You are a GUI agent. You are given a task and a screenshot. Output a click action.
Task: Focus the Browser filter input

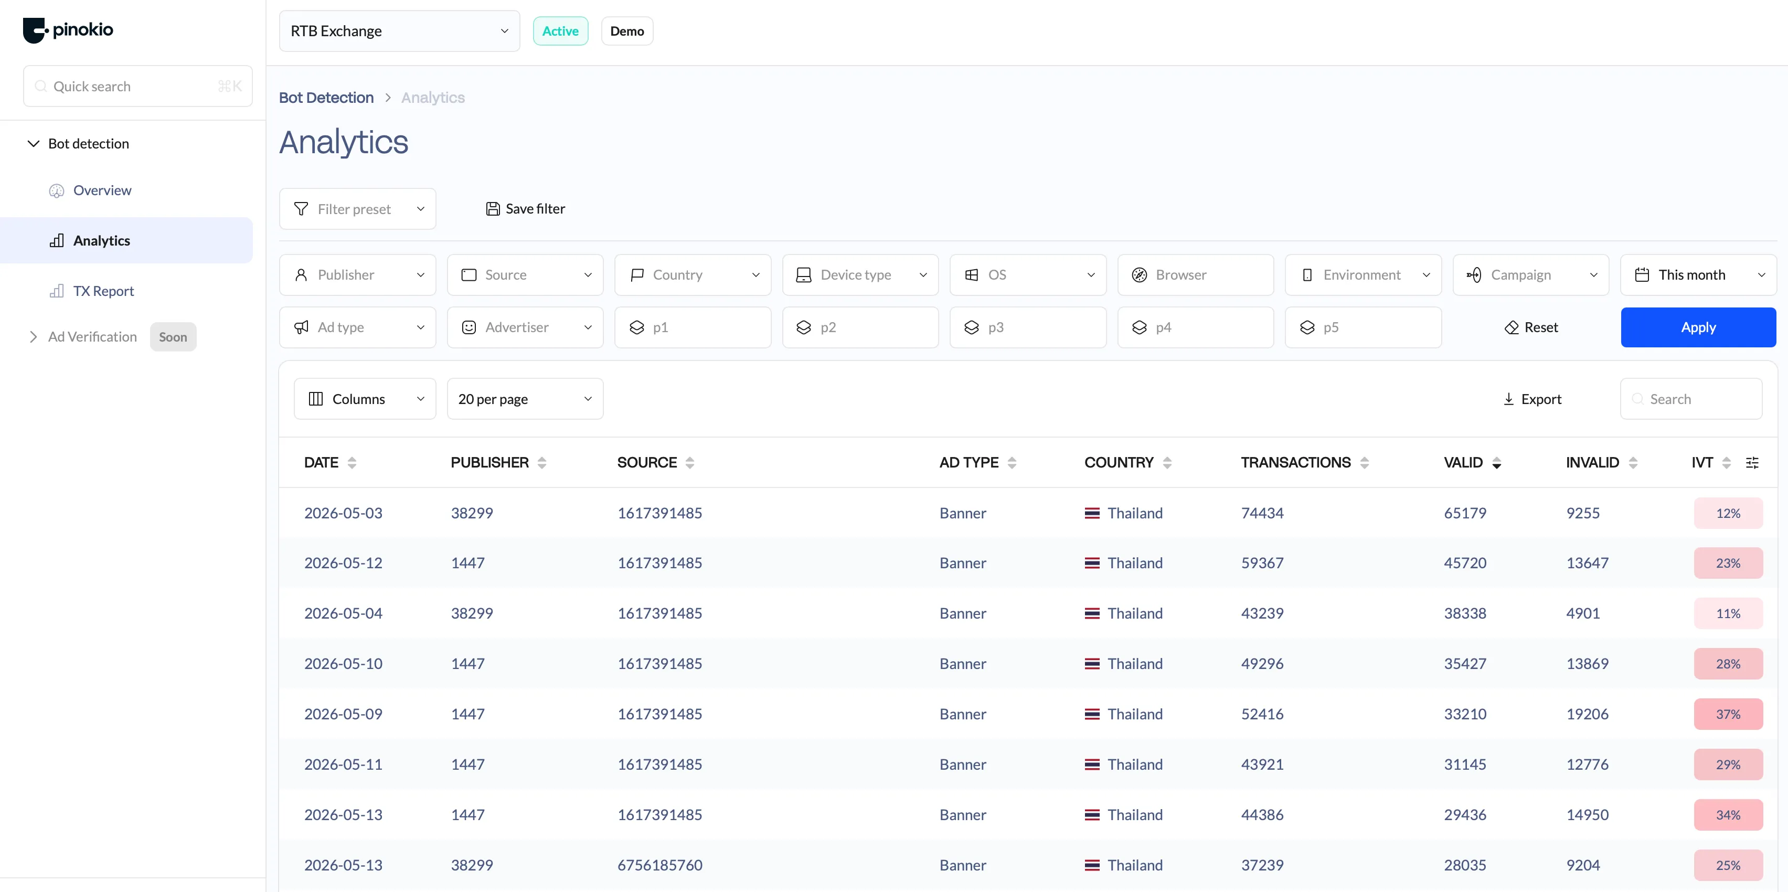[1195, 275]
